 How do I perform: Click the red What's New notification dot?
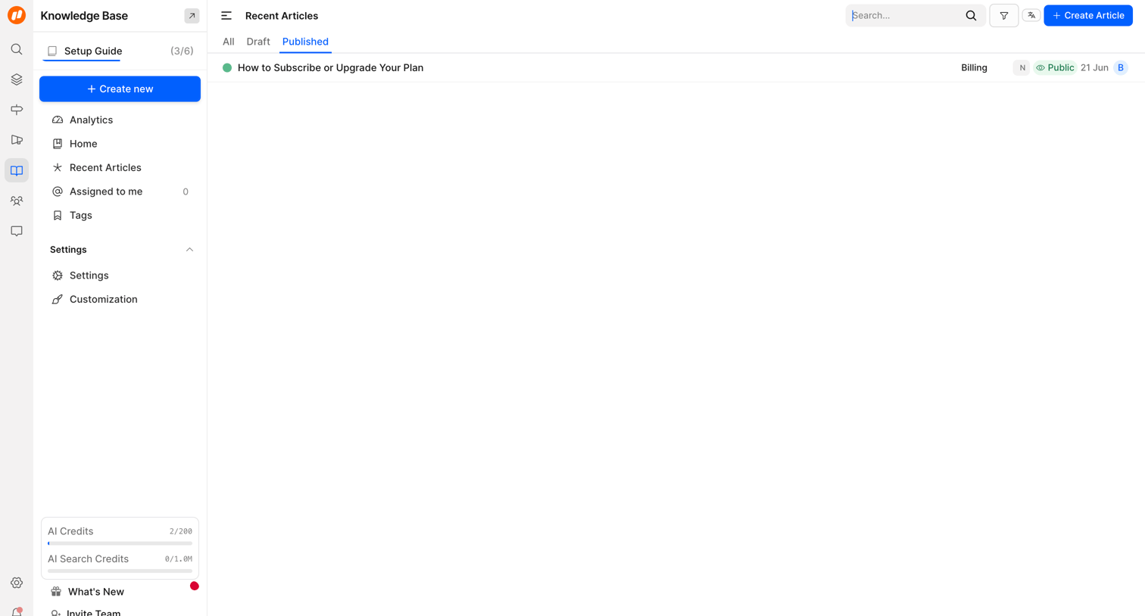[x=195, y=586]
